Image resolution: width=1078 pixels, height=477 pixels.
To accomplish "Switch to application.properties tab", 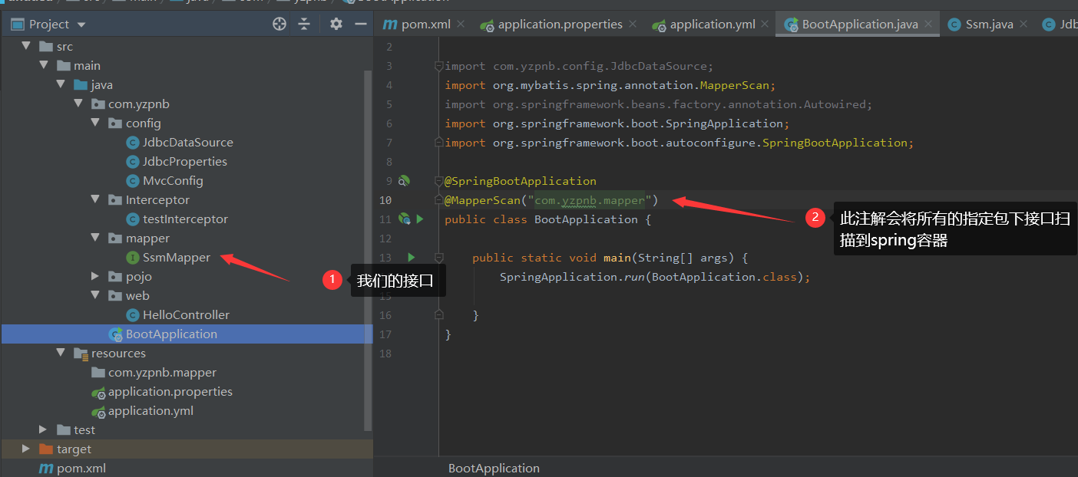I will point(552,24).
